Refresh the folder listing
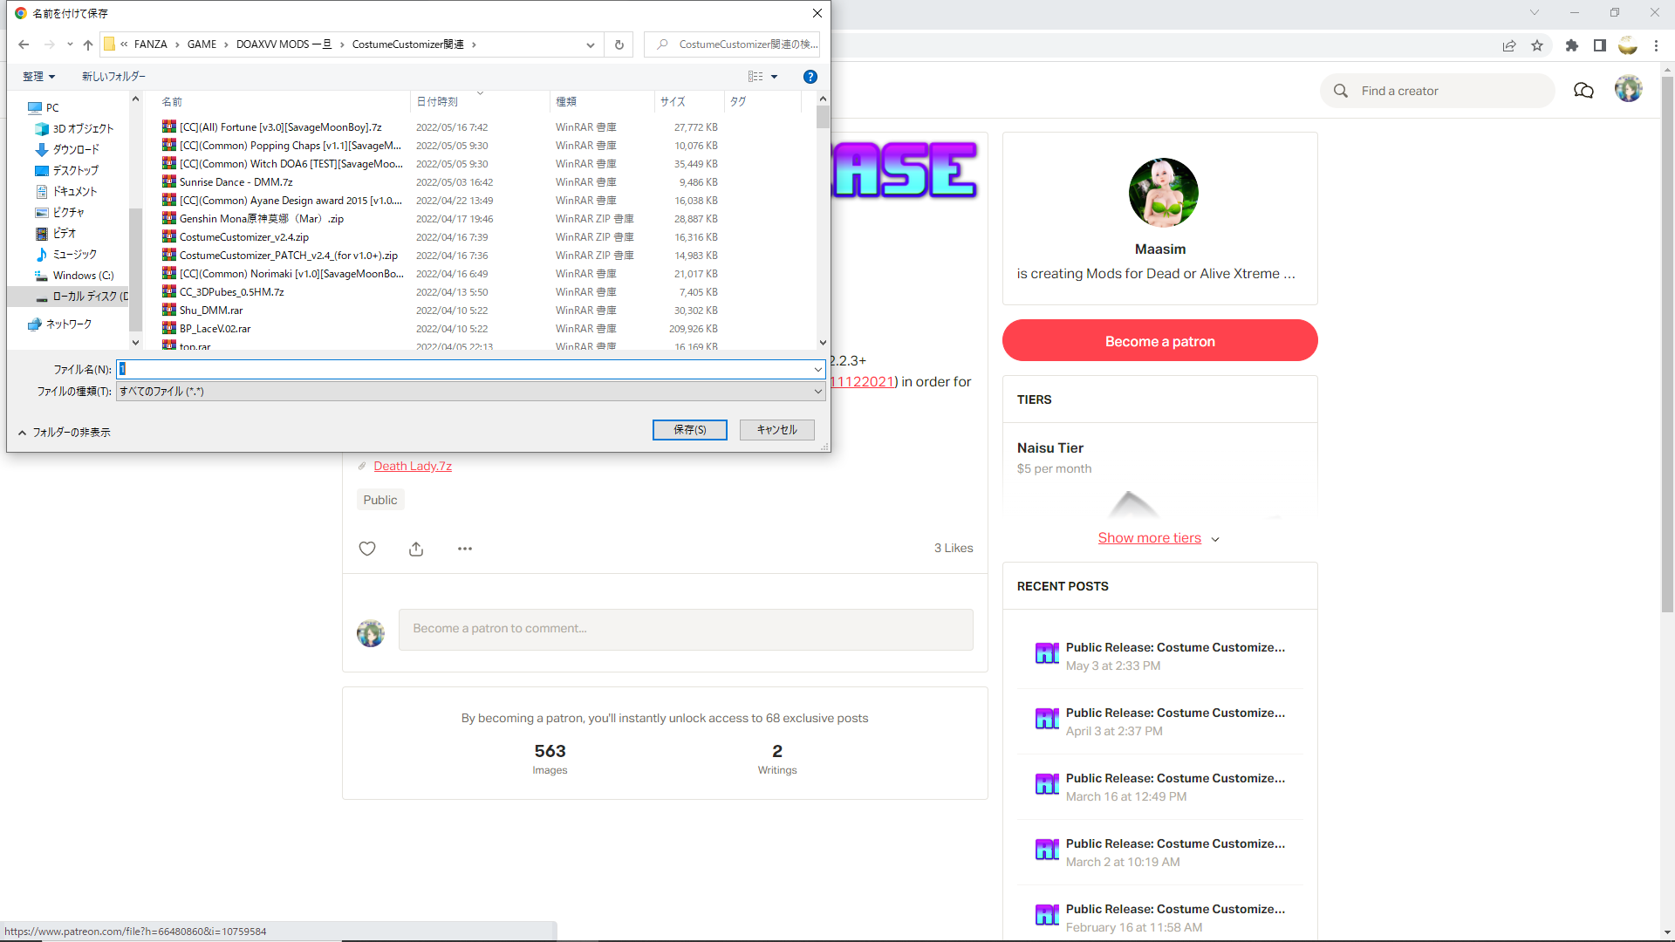This screenshot has width=1675, height=942. 619,44
